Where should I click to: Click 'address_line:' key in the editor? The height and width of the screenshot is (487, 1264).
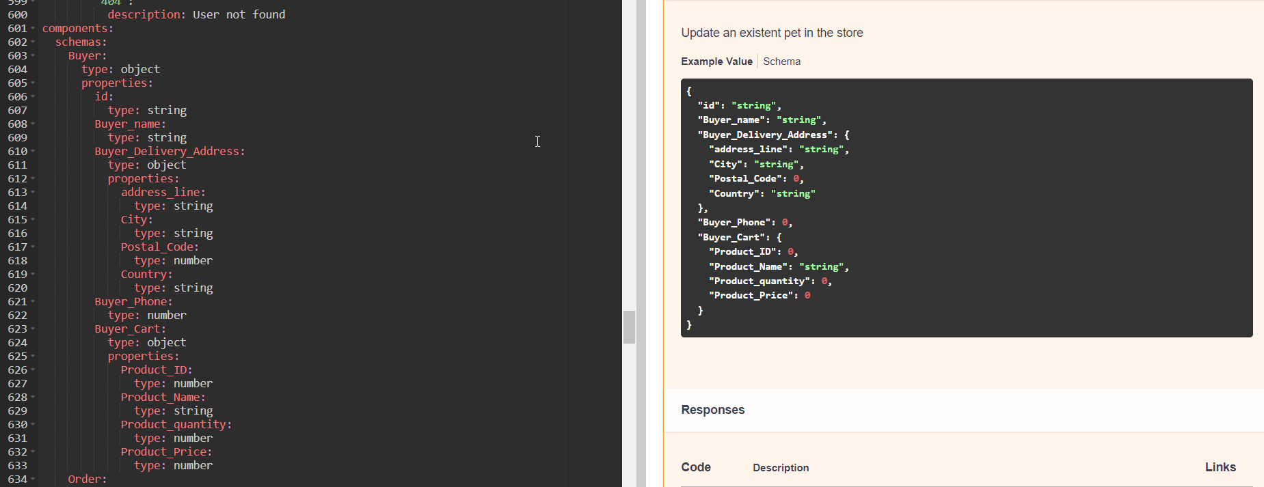point(163,193)
